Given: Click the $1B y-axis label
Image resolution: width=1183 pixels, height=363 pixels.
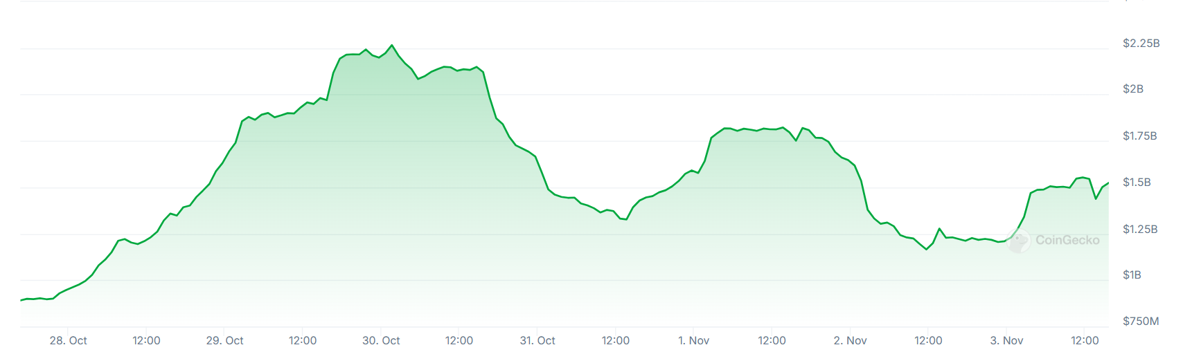Looking at the screenshot, I should click(x=1132, y=275).
